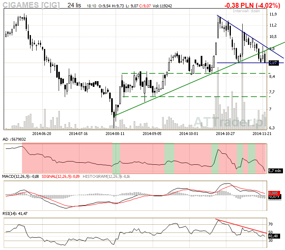Click the 2014-10-27 date axis label
285x250 pixels.
[225, 134]
